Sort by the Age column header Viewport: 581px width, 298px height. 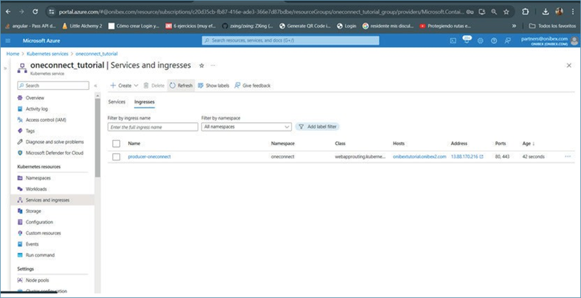point(529,144)
